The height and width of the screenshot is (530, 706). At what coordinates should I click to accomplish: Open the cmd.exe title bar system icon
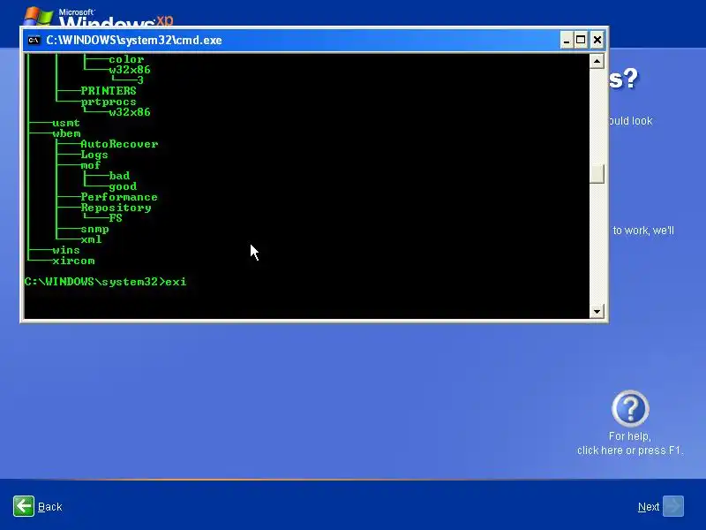point(34,40)
